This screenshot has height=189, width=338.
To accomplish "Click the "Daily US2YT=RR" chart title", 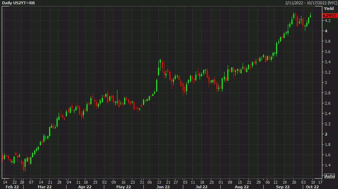I will (18, 3).
